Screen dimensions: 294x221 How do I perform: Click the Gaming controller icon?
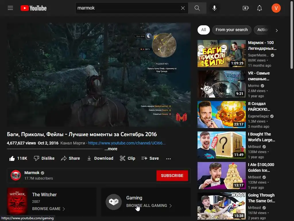pos(114,202)
